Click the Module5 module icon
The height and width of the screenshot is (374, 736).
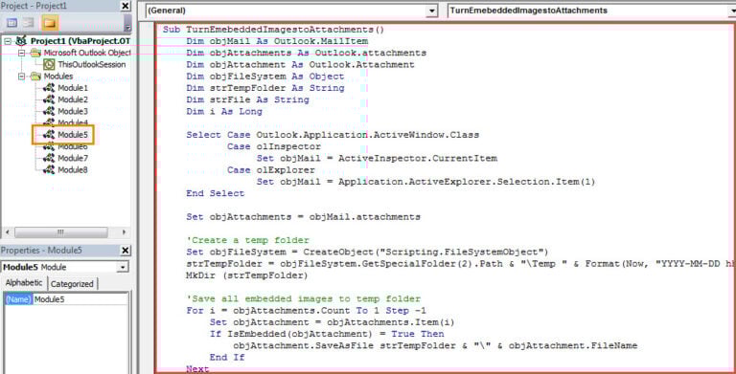[x=48, y=135]
